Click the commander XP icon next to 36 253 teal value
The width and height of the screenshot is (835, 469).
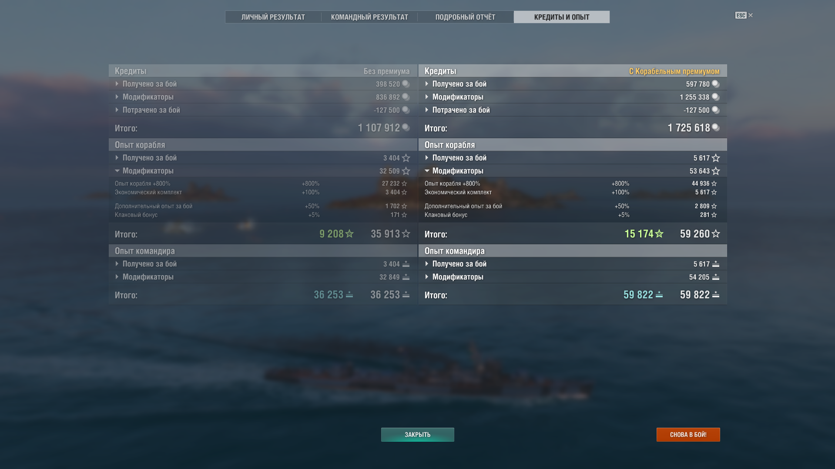349,295
